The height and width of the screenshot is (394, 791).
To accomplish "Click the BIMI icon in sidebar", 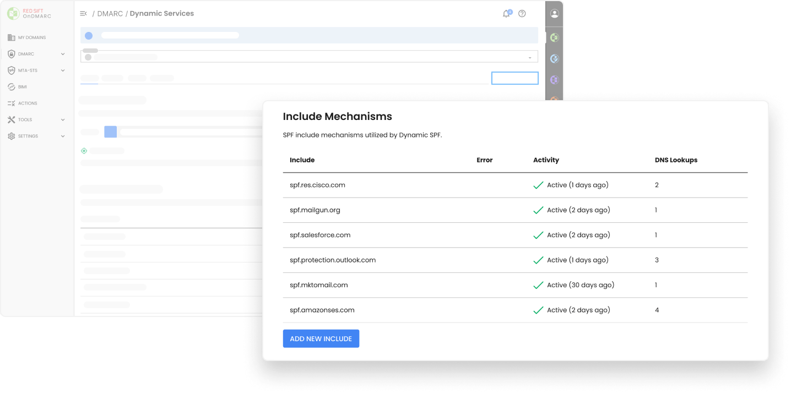I will click(12, 87).
